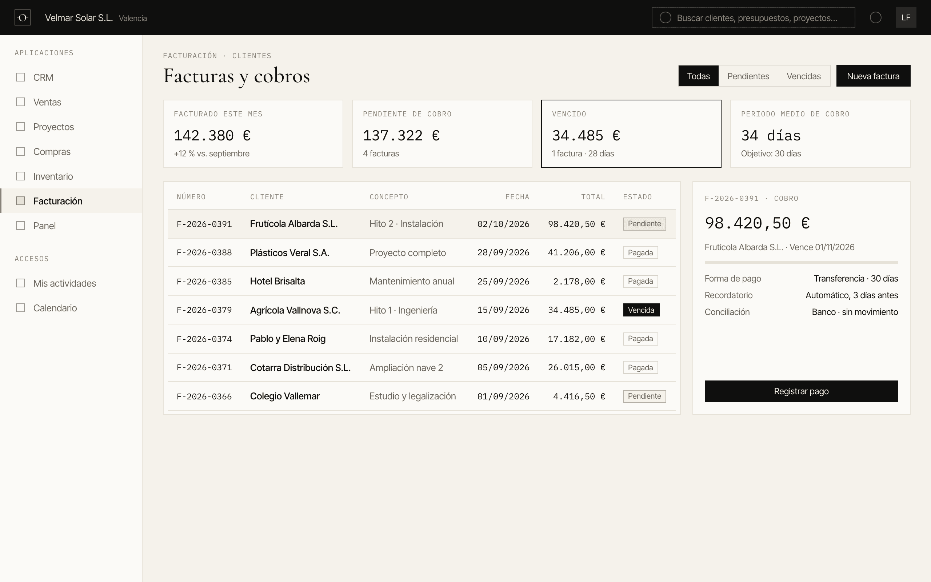The height and width of the screenshot is (582, 931).
Task: Click the Registrar pago button
Action: pos(801,391)
